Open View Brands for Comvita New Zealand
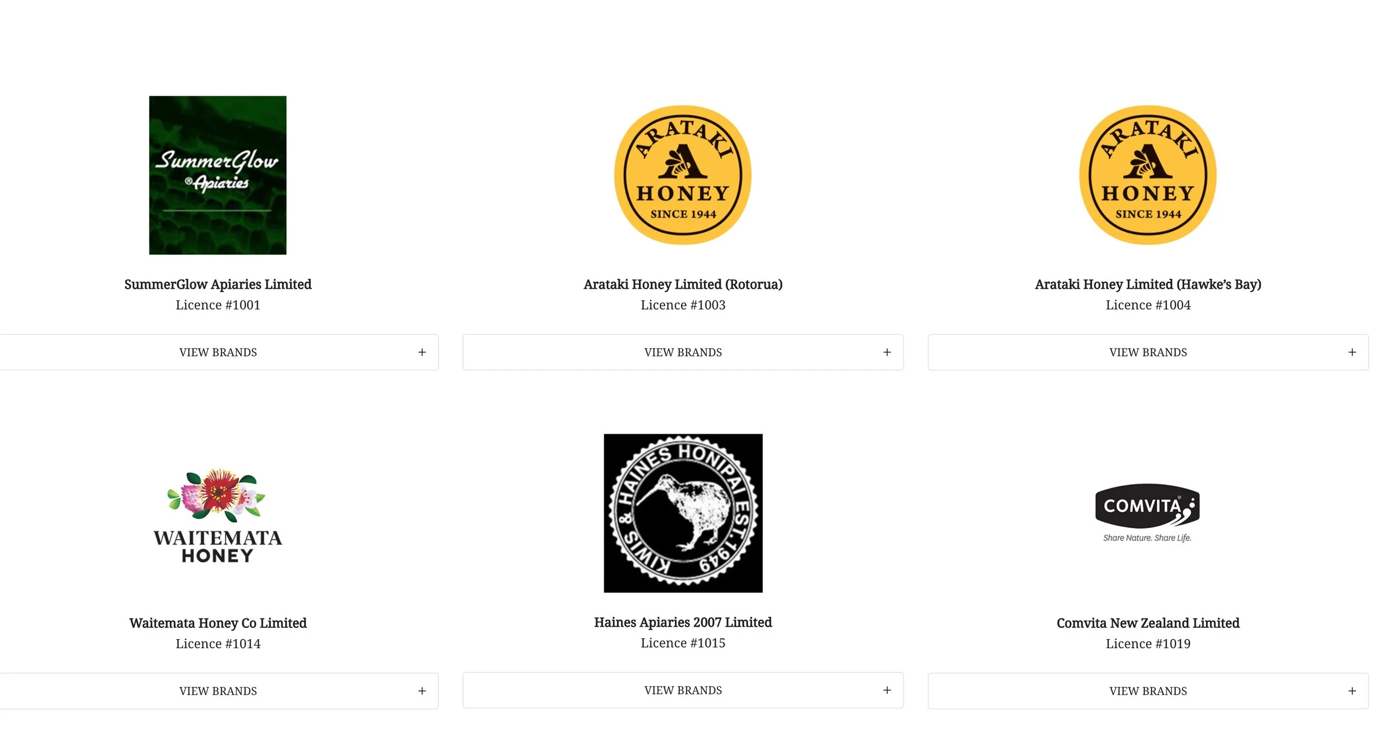Viewport: 1400px width, 741px height. click(x=1148, y=691)
